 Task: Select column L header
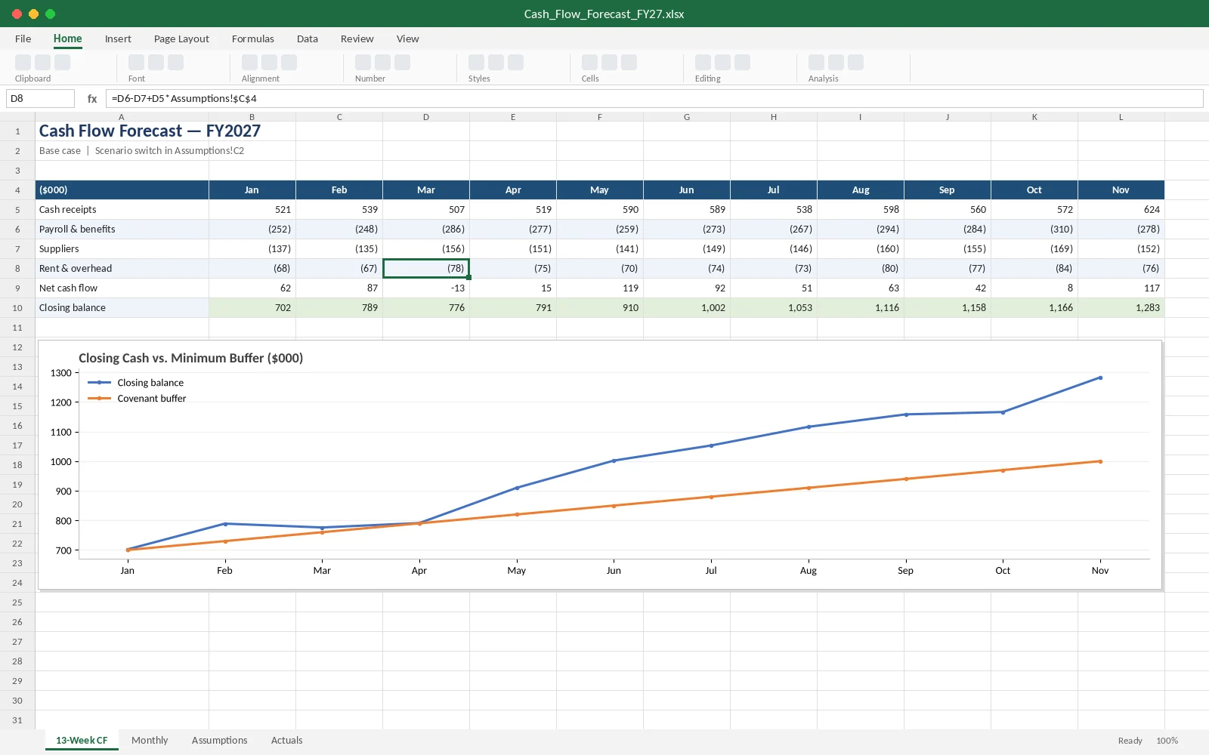[1121, 117]
